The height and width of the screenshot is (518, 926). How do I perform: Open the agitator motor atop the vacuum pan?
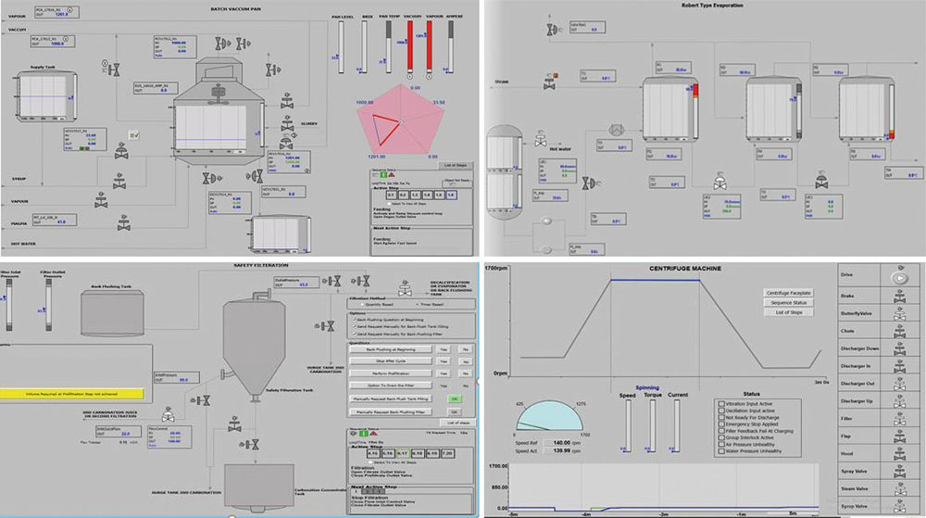tap(219, 92)
